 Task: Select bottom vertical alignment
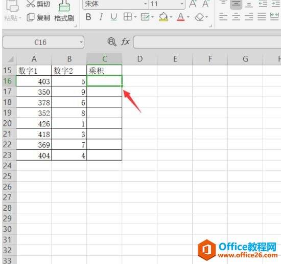tap(249, 4)
